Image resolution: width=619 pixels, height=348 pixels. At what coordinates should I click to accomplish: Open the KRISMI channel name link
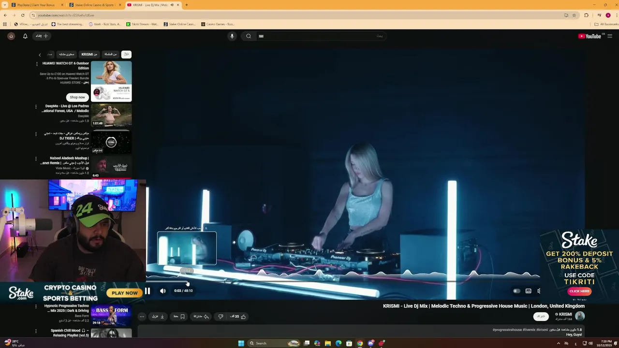tap(565, 314)
